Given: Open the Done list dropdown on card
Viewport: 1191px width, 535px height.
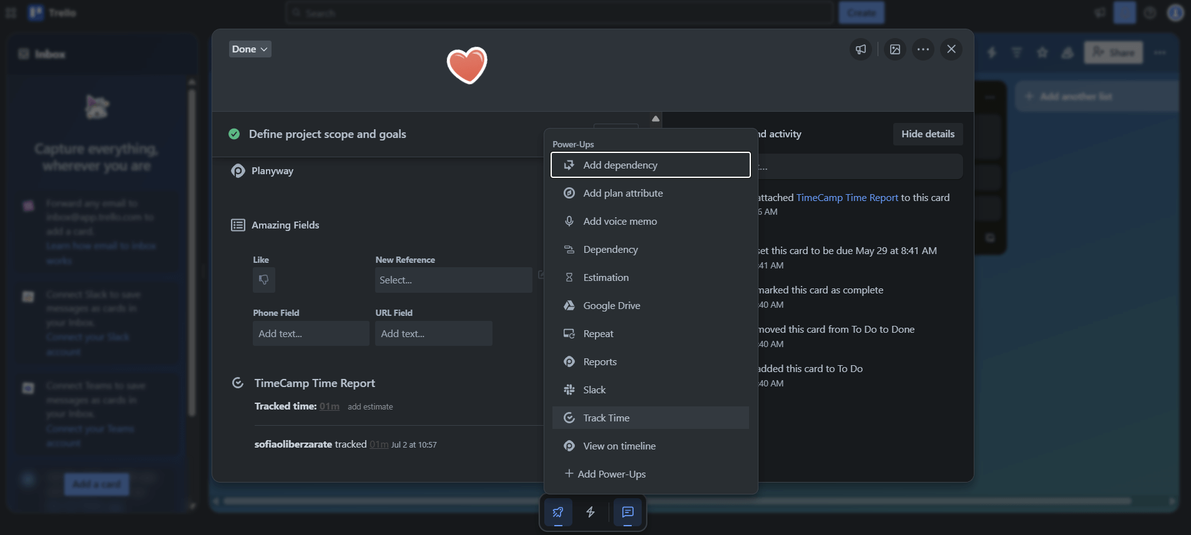Looking at the screenshot, I should click(250, 49).
